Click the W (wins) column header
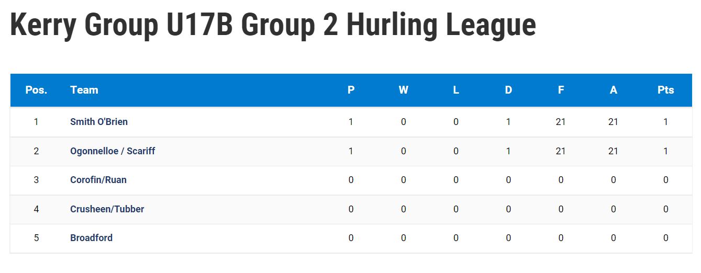Image resolution: width=701 pixels, height=273 pixels. click(x=403, y=90)
